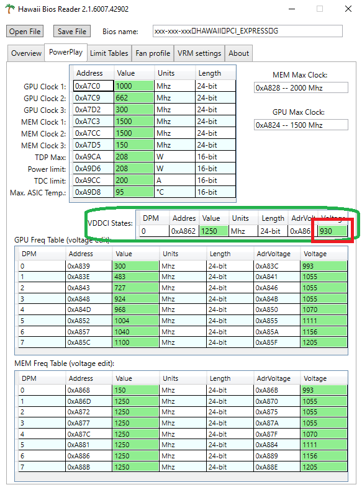Viewport: 362px width, 490px height.
Task: Click the GPU Max Clock field
Action: [301, 125]
